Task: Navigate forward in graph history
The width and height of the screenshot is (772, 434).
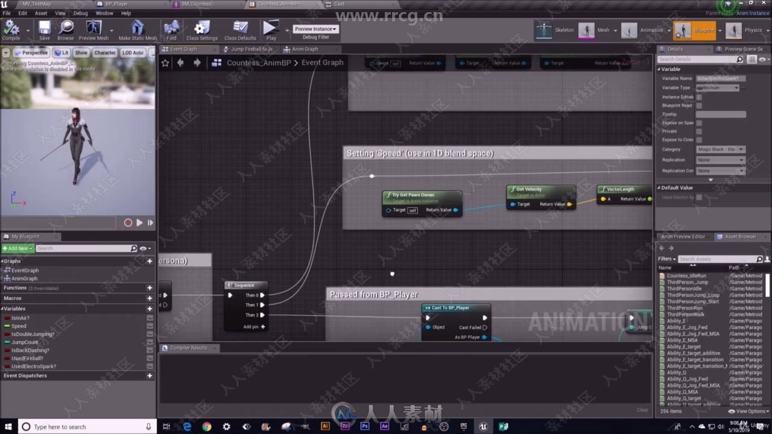Action: click(x=197, y=63)
